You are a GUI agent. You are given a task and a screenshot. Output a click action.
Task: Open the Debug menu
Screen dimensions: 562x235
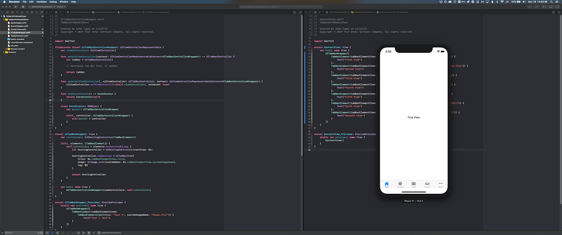pos(53,2)
